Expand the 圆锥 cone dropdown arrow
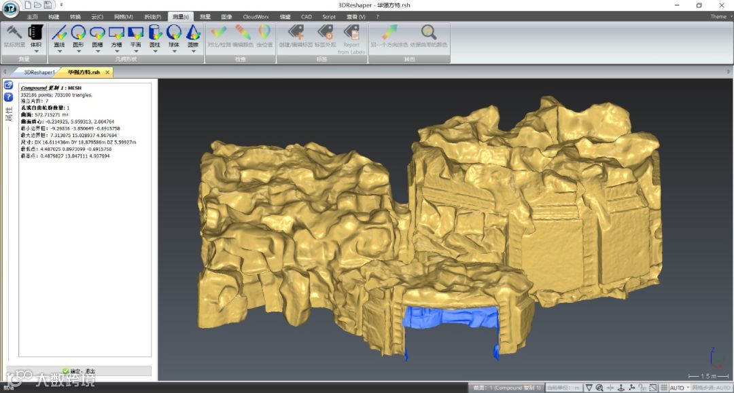The width and height of the screenshot is (734, 393). coord(193,52)
